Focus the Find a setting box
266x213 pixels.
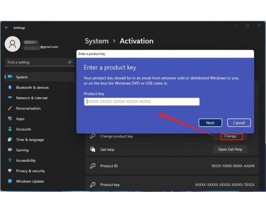click(x=39, y=62)
